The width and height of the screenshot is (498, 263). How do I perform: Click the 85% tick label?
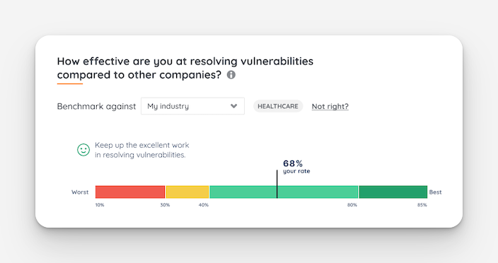422,205
